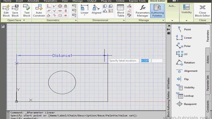Open the Linear constraint dropdown arrow
The width and height of the screenshot is (212, 119).
(x=84, y=15)
